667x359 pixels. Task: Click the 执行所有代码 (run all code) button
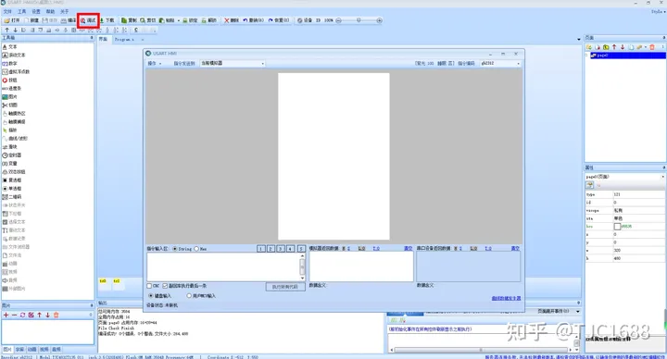tap(285, 287)
